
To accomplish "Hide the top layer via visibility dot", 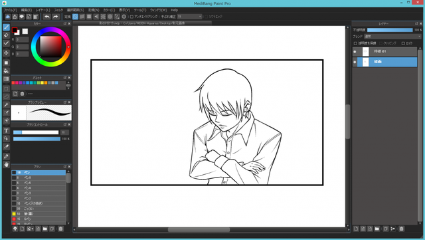I will (x=355, y=52).
